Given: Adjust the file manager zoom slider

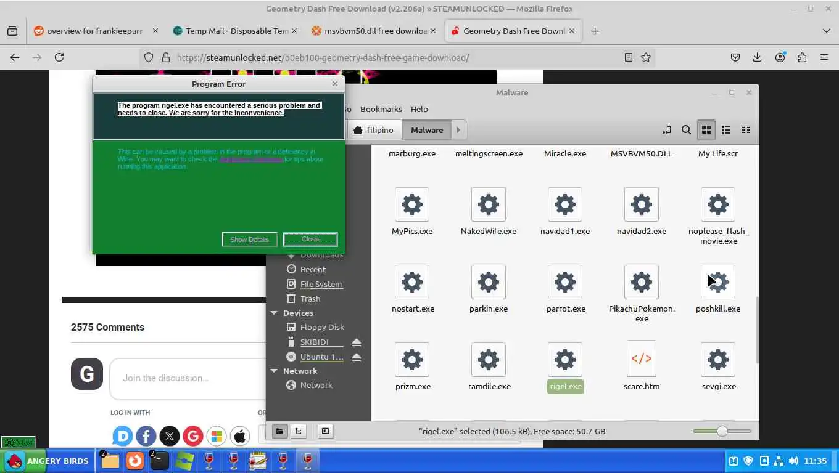Looking at the screenshot, I should [x=722, y=431].
